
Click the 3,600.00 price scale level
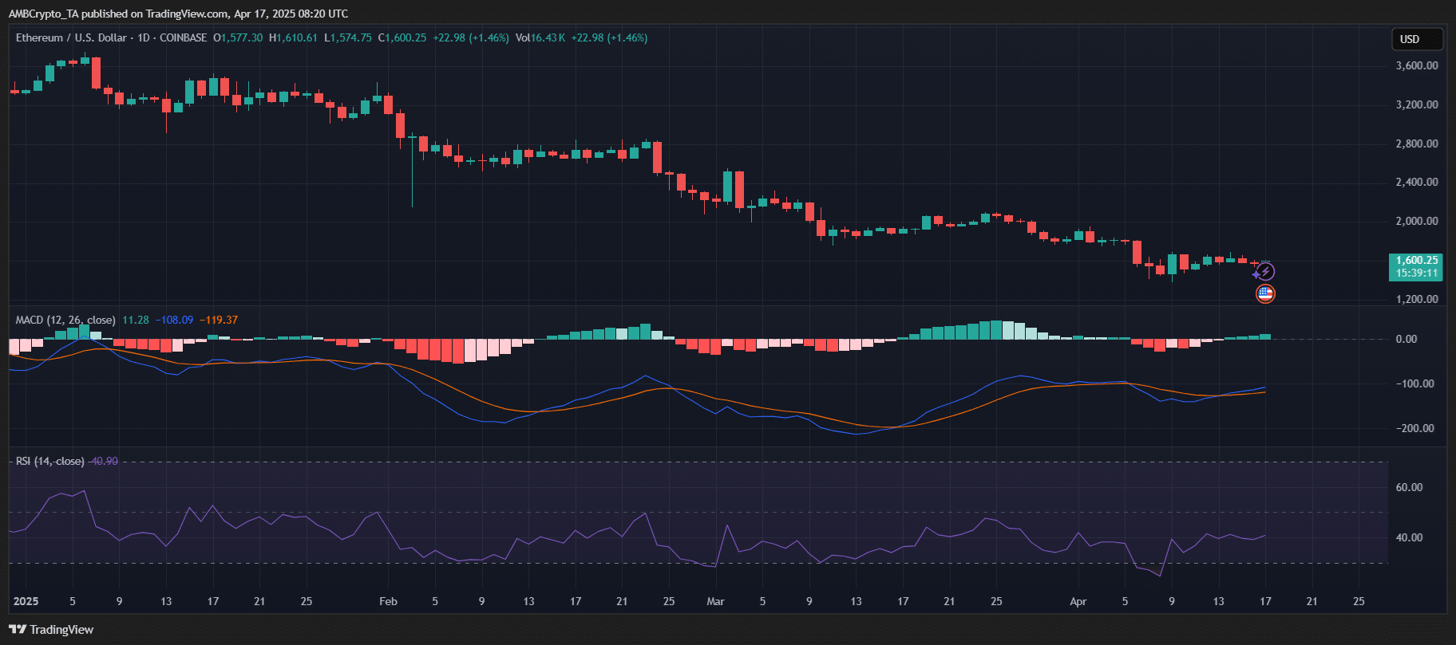point(1416,65)
